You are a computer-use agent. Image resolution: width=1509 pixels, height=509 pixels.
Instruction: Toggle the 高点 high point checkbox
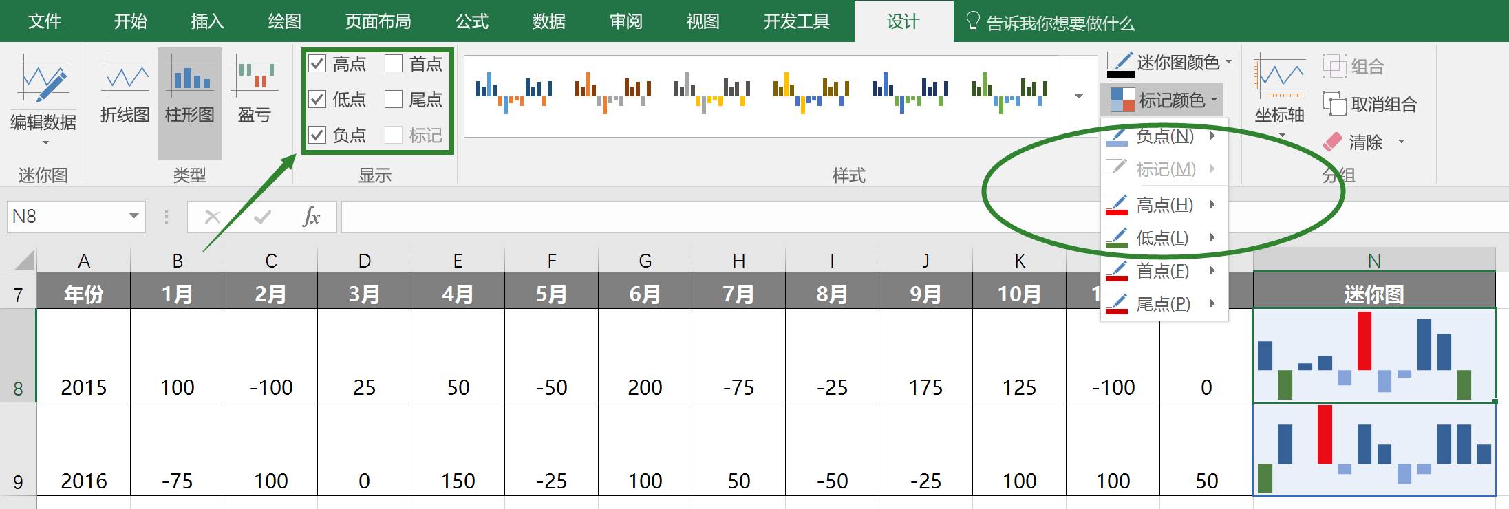pos(317,64)
